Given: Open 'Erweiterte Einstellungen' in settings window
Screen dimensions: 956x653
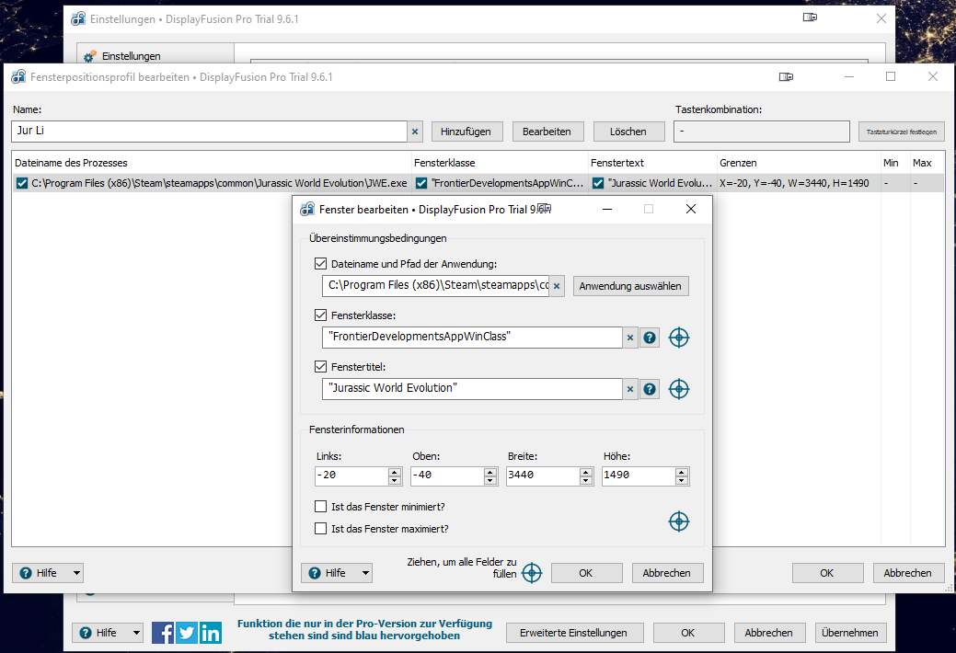Looking at the screenshot, I should pyautogui.click(x=574, y=633).
